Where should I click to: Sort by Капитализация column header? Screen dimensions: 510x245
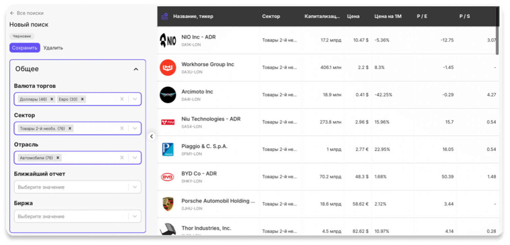point(322,16)
